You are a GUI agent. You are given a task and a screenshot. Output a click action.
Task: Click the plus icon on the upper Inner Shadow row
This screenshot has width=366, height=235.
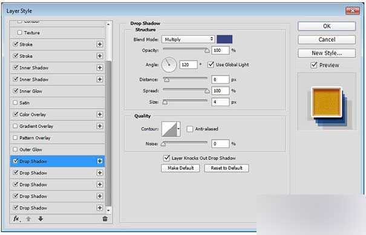(x=100, y=68)
